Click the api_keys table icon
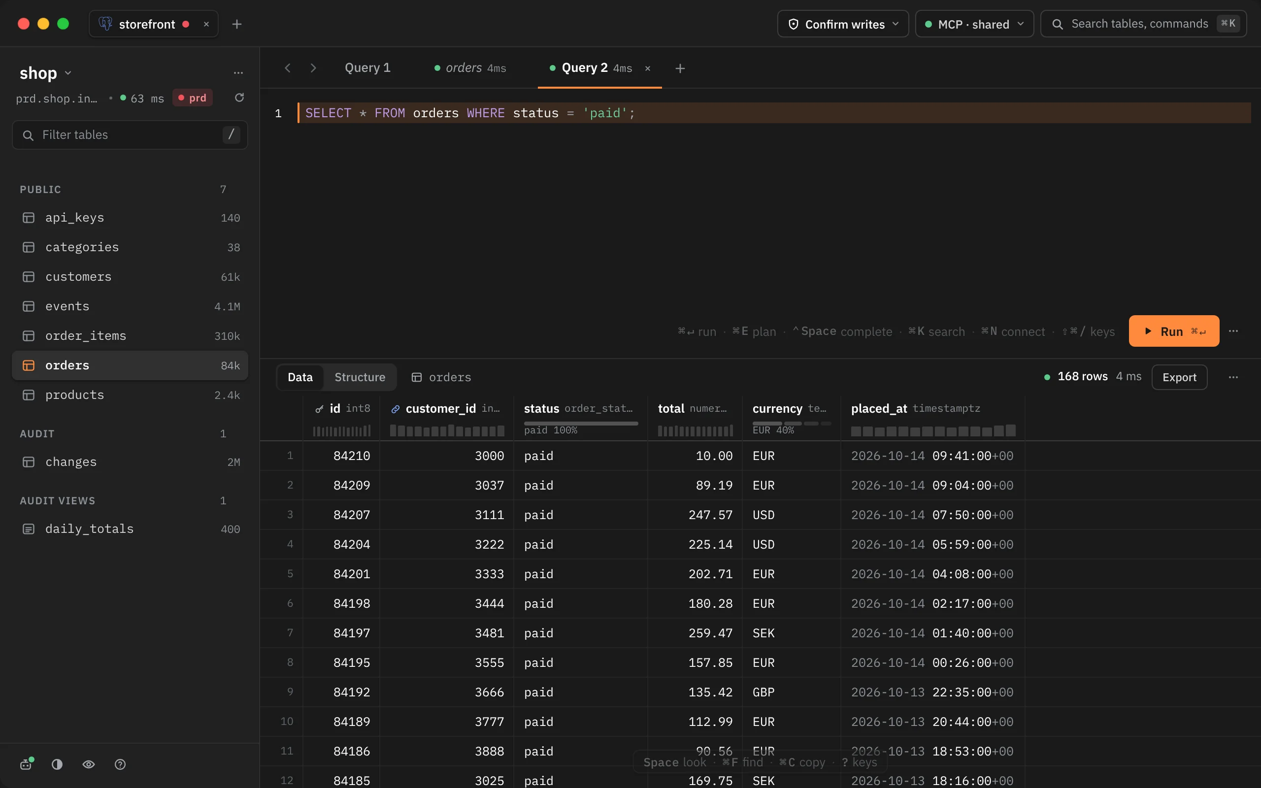Image resolution: width=1261 pixels, height=788 pixels. pos(29,217)
